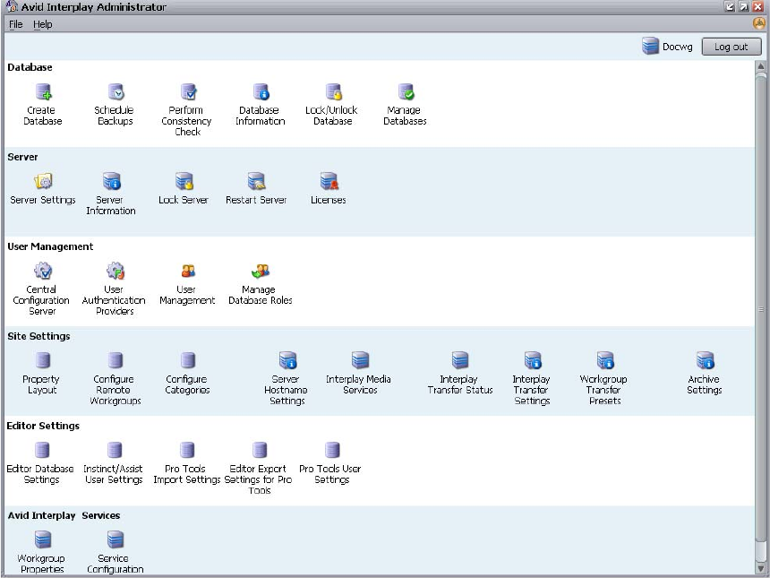The width and height of the screenshot is (770, 578).
Task: Open Central Configuration Server
Action: coord(42,289)
